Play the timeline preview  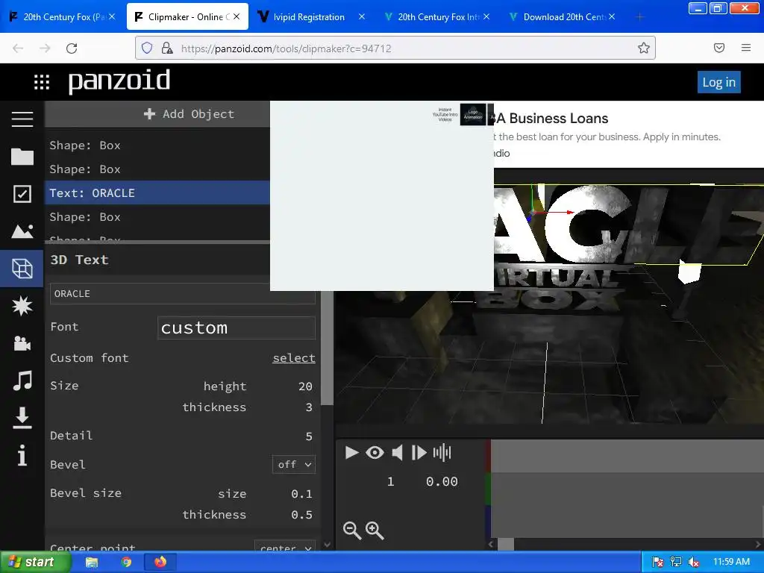click(351, 453)
